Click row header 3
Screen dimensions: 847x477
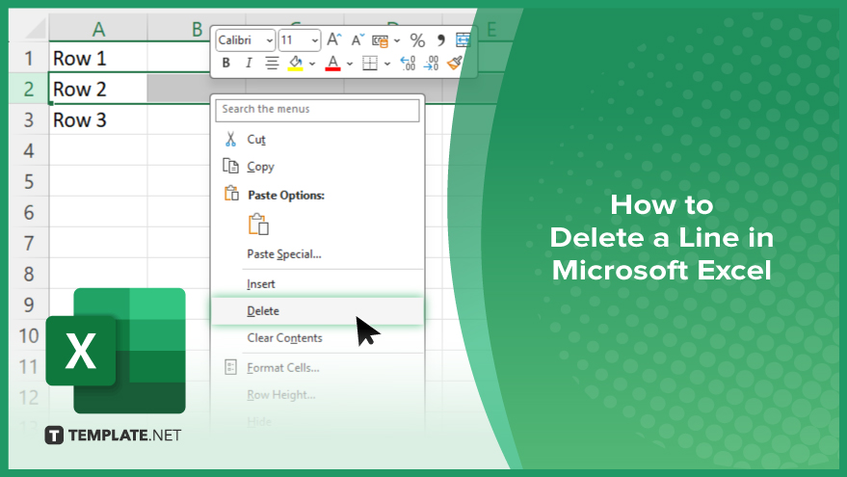click(29, 119)
